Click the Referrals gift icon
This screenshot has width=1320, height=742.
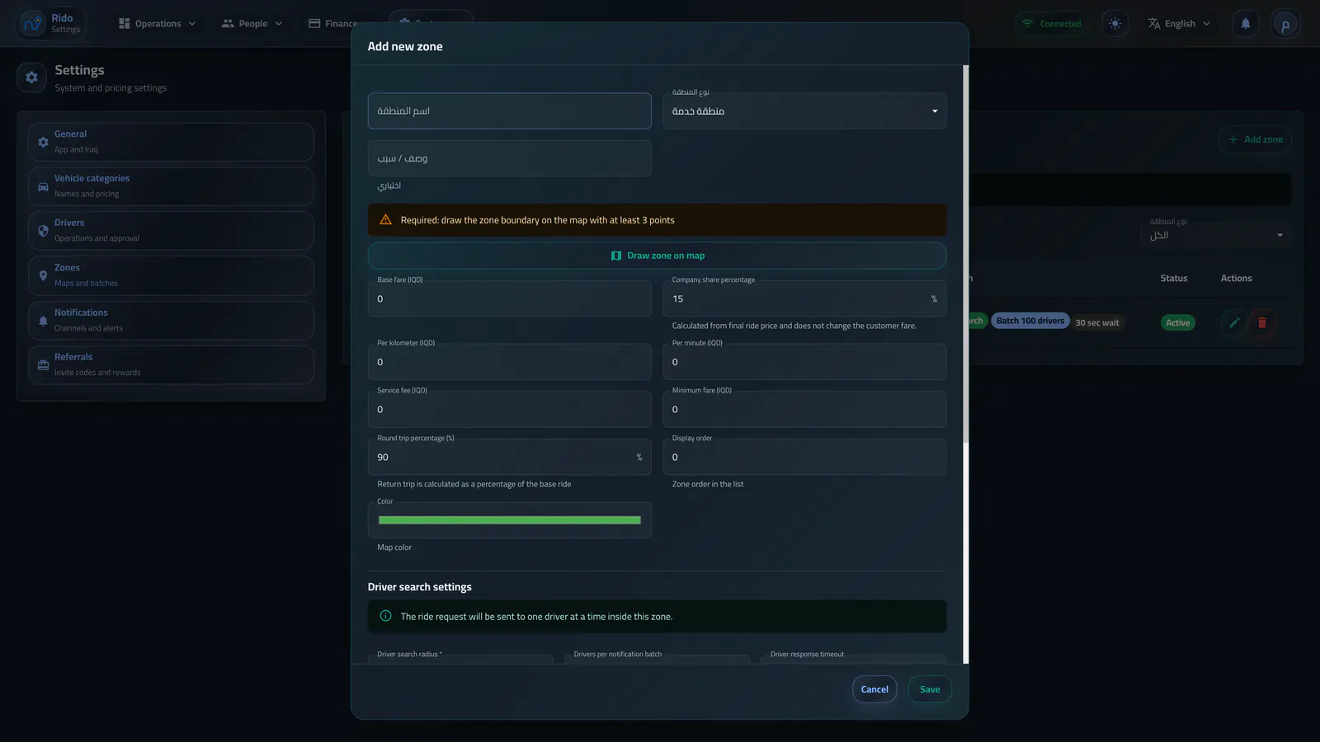pyautogui.click(x=43, y=365)
